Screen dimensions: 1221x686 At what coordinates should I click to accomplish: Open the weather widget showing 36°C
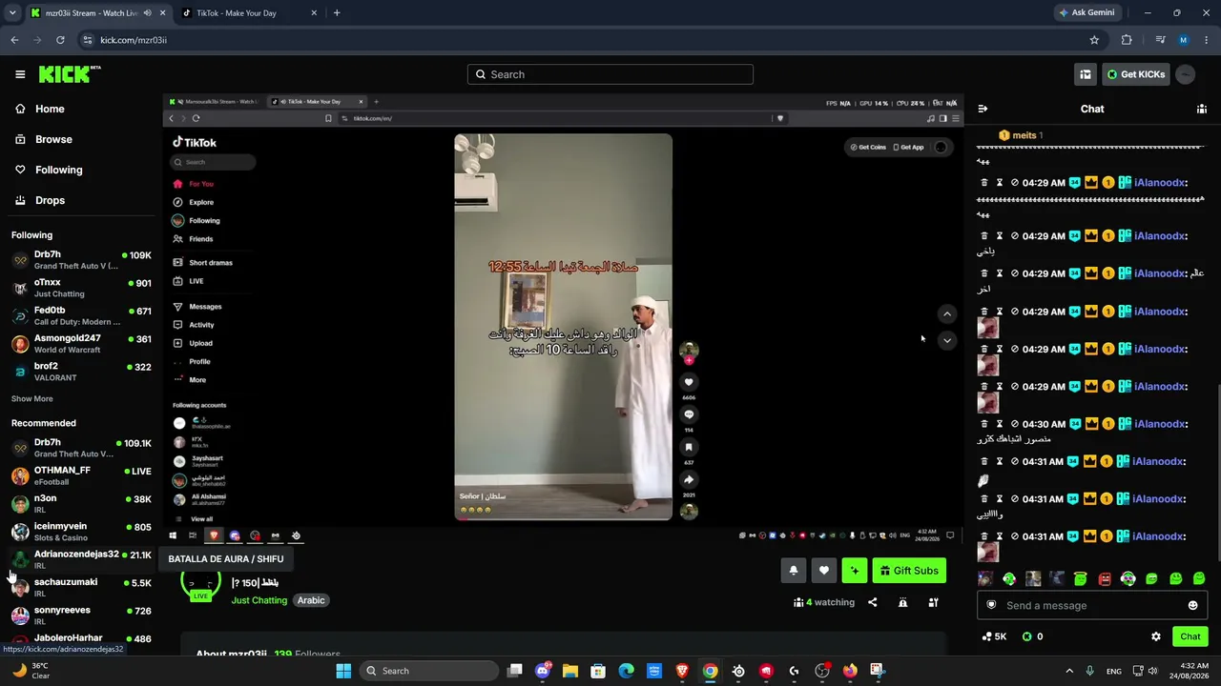29,671
